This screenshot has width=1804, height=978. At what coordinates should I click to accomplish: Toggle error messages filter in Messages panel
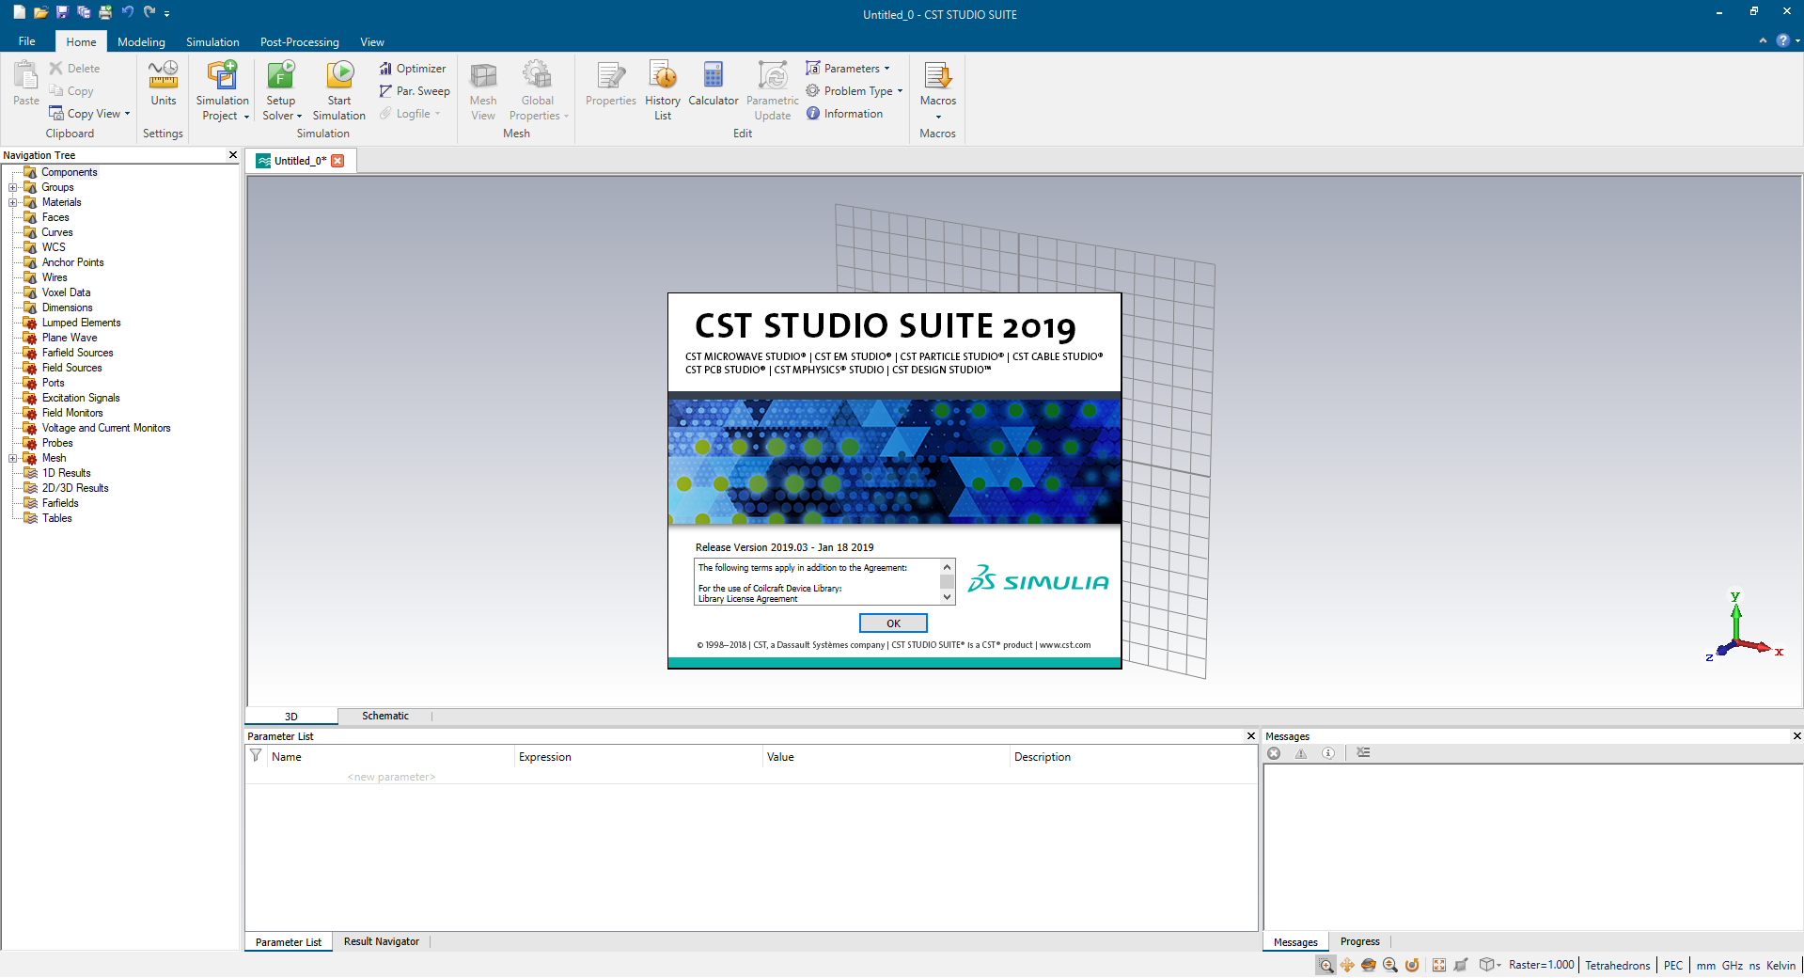[x=1274, y=753]
